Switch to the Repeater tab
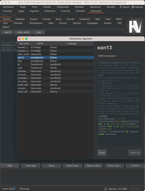 (79, 7)
